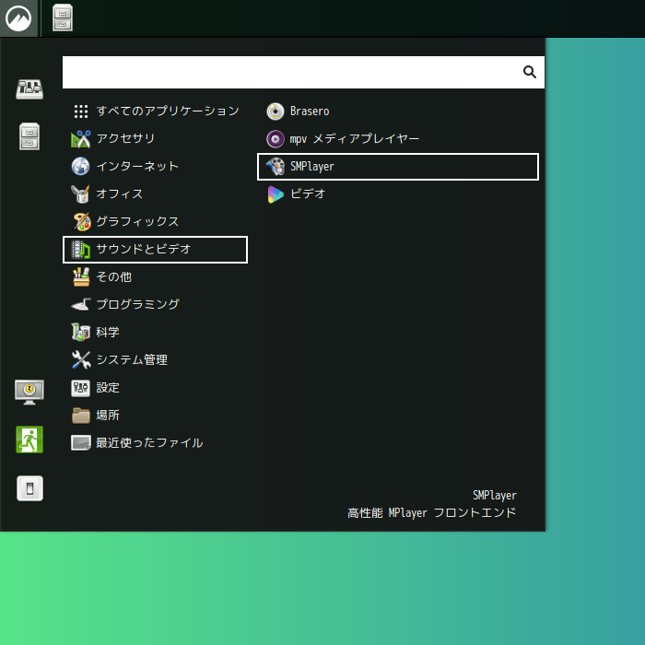Open settings mixer icon in menu sidebar
645x645 pixels.
coord(29,88)
